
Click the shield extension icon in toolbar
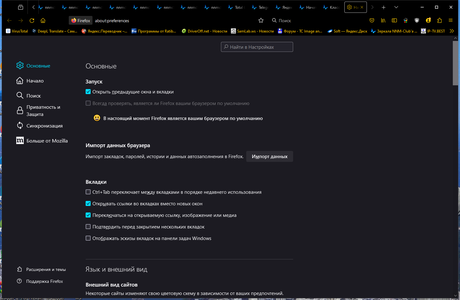pyautogui.click(x=417, y=20)
